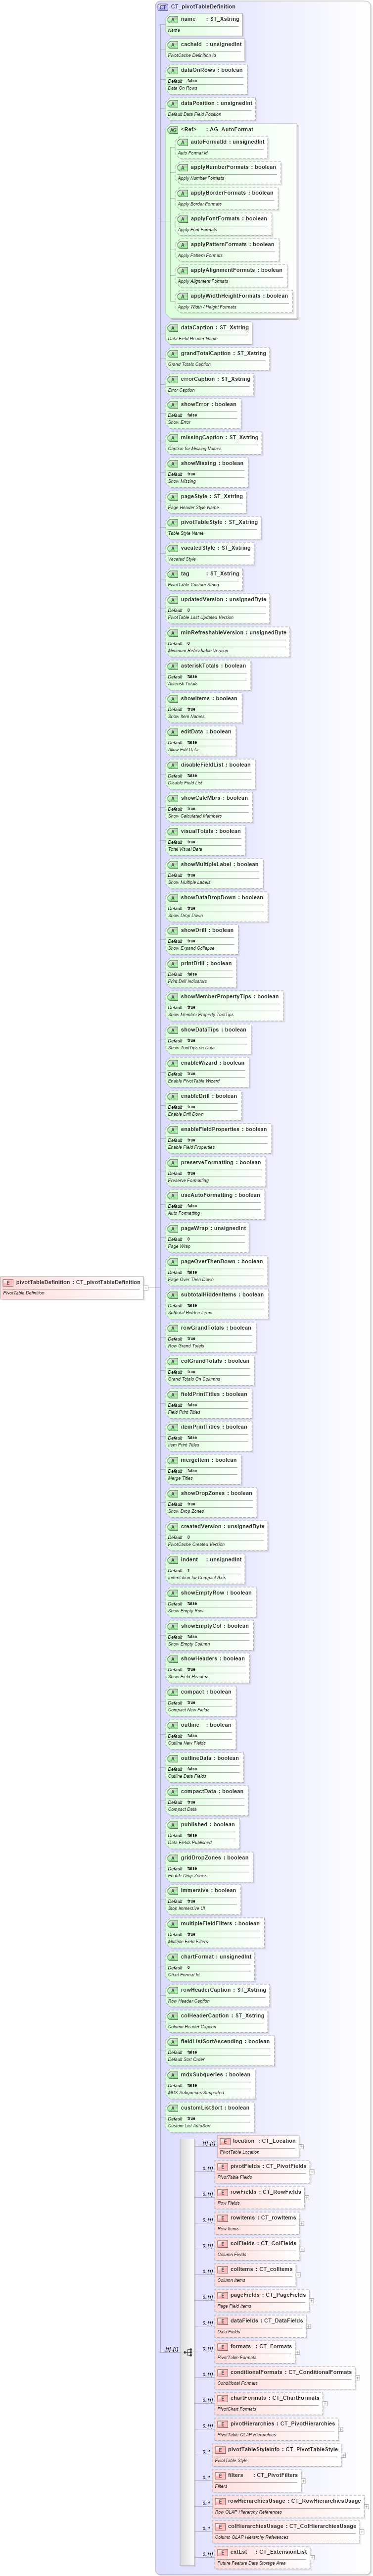
Task: Click 'rowGrandTotals : boolean' label
Action: pyautogui.click(x=216, y=1327)
